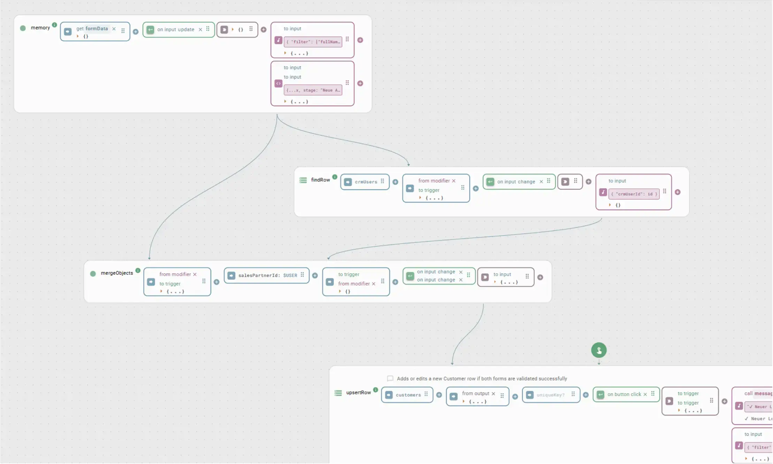Expand the filter fullName output object

click(285, 53)
